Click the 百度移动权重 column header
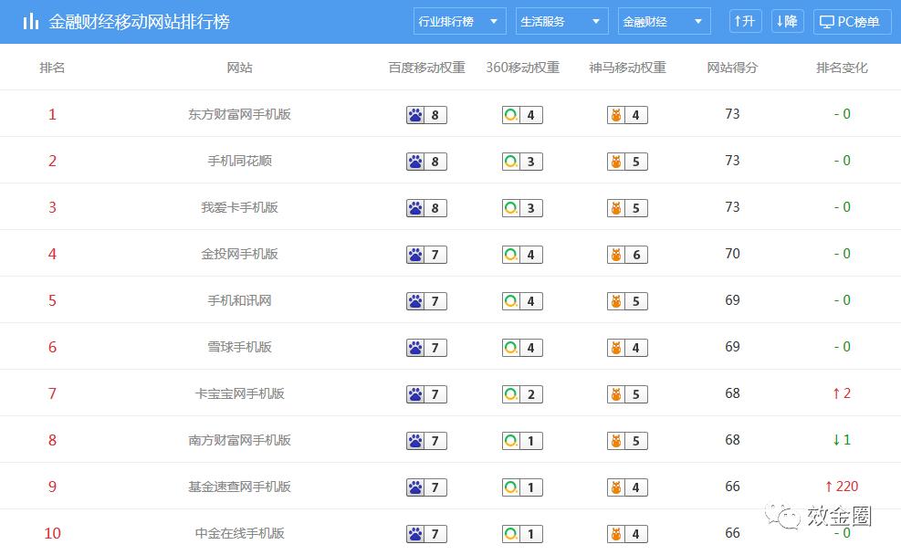The image size is (901, 555). coord(426,68)
